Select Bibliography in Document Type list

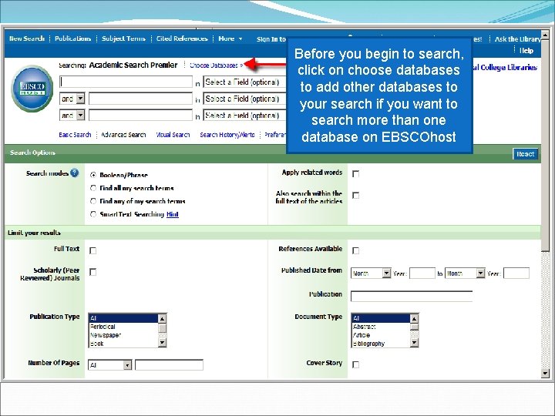(x=368, y=344)
